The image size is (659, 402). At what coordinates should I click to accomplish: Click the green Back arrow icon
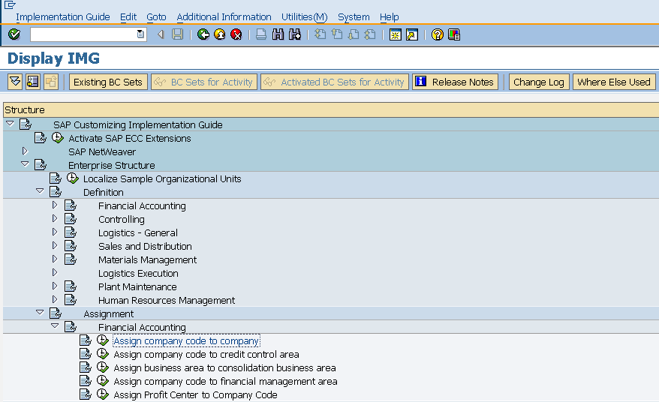click(x=203, y=34)
